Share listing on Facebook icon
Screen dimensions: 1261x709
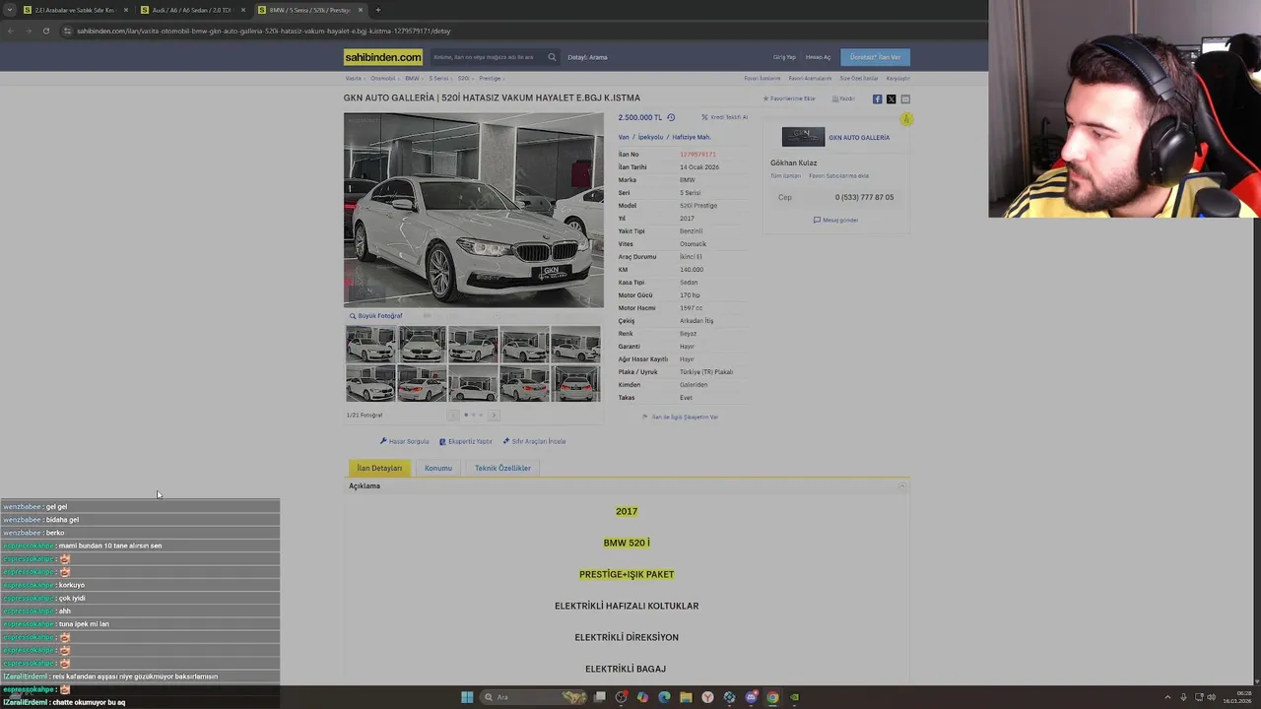click(x=877, y=98)
